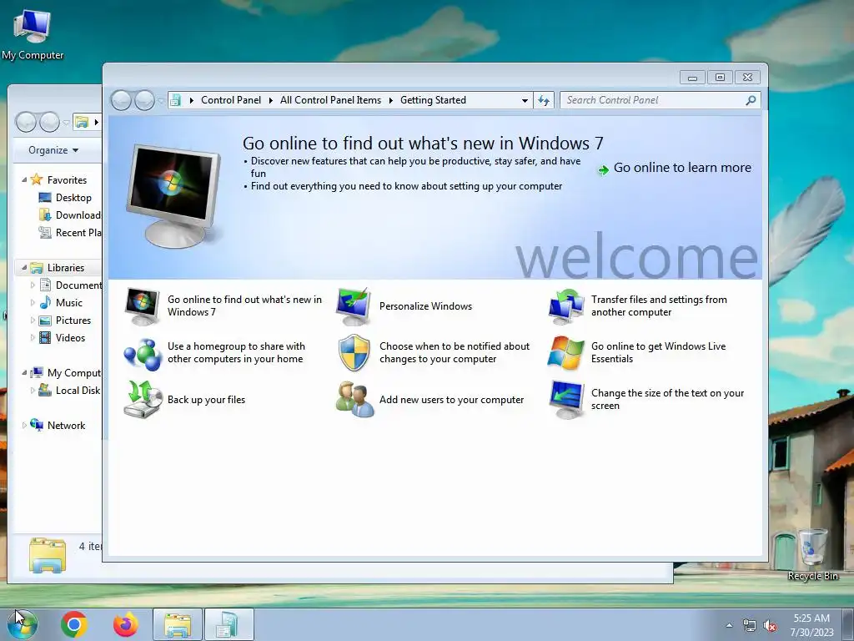Image resolution: width=854 pixels, height=641 pixels.
Task: Launch Firefox from the taskbar
Action: tap(125, 624)
